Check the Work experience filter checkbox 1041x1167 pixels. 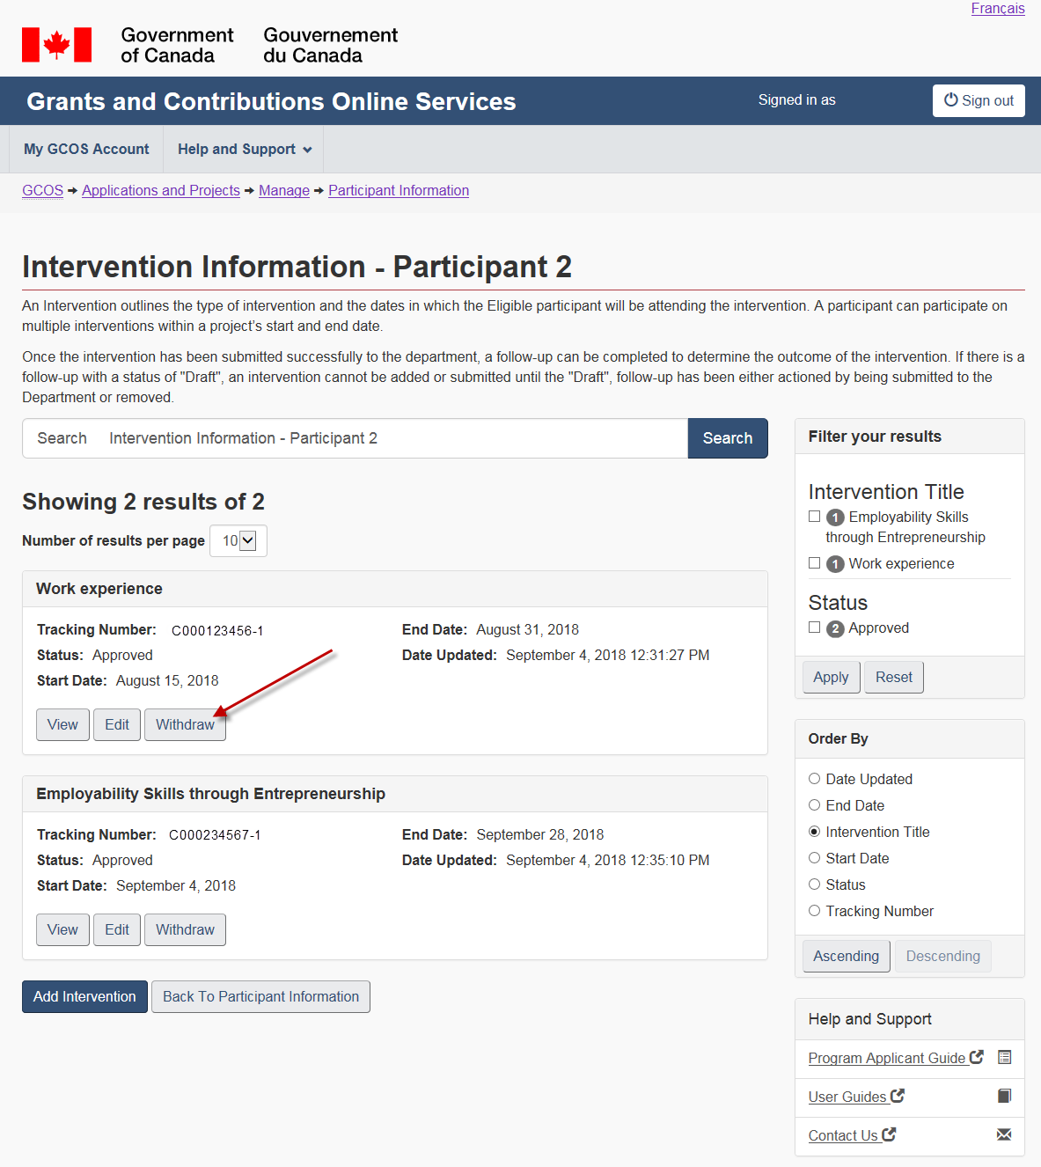point(815,563)
